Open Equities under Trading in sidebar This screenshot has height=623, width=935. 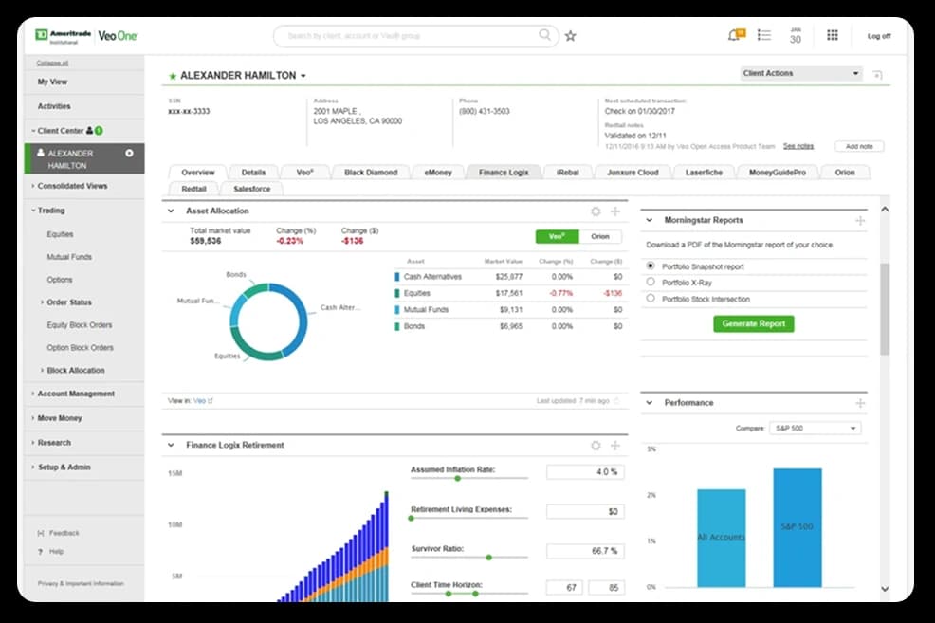pos(61,234)
